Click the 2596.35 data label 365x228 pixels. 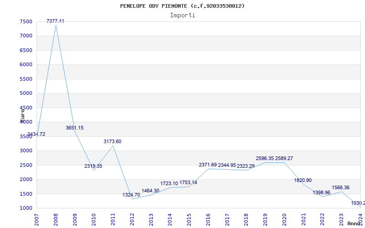coord(265,158)
